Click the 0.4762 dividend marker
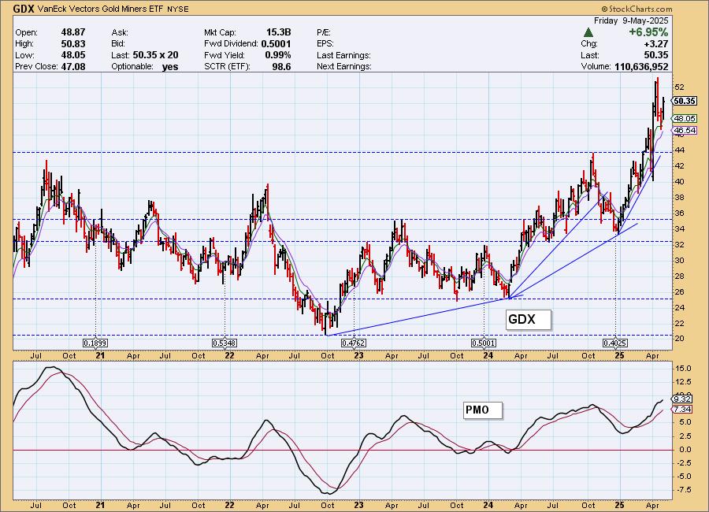Image resolution: width=709 pixels, height=512 pixels. tap(354, 343)
